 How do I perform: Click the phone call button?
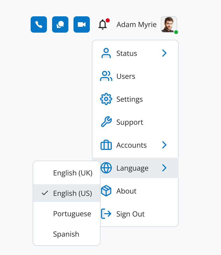(x=39, y=24)
